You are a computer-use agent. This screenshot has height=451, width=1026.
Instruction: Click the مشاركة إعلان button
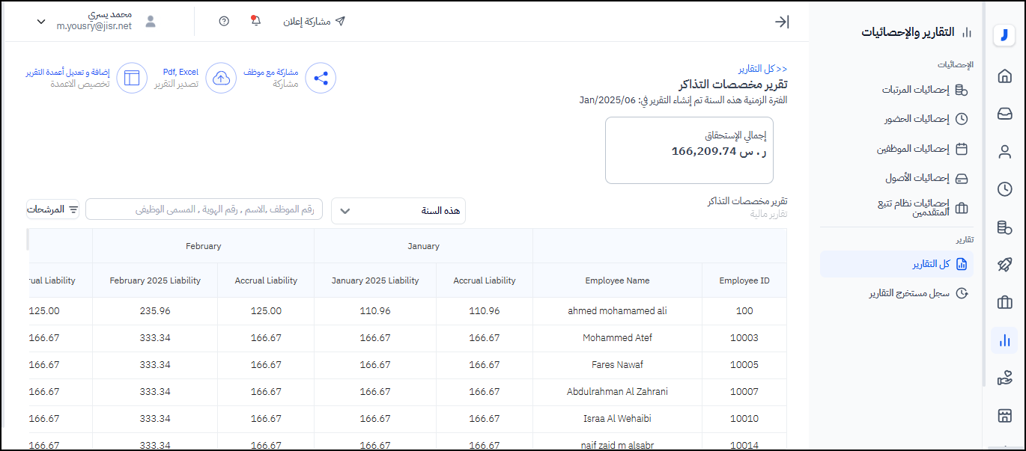pos(314,22)
